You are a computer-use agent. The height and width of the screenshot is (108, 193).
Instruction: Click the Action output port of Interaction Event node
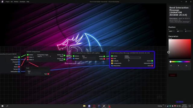[x=19, y=57]
